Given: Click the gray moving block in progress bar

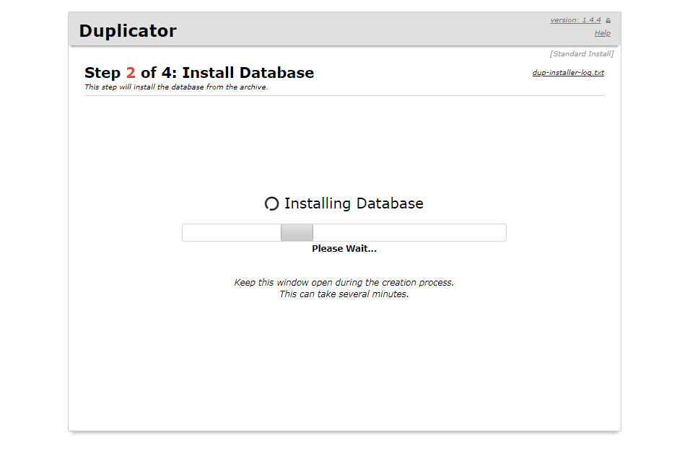Looking at the screenshot, I should 297,233.
